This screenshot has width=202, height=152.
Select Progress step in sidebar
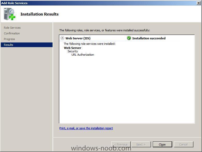point(9,39)
